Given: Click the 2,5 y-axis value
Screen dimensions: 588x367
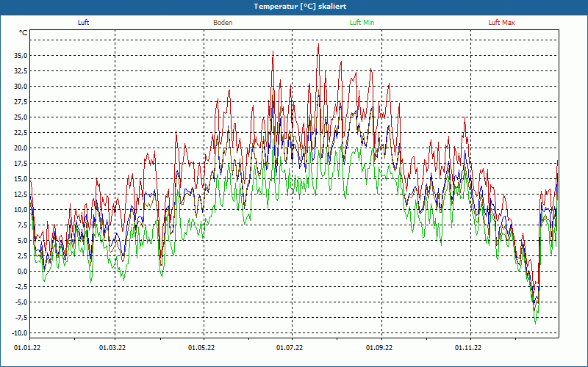Looking at the screenshot, I should tap(21, 255).
